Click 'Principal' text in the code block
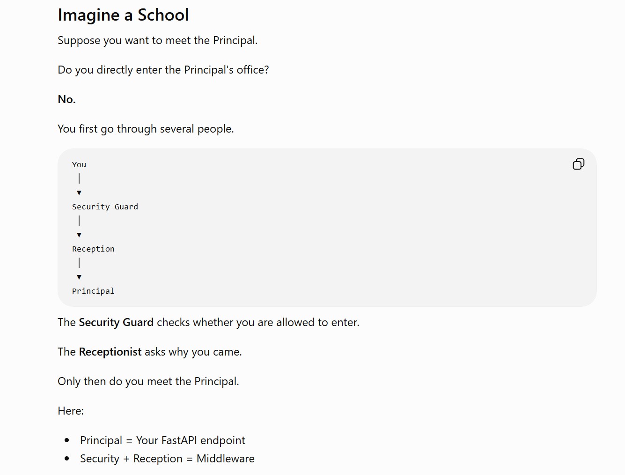 [93, 291]
